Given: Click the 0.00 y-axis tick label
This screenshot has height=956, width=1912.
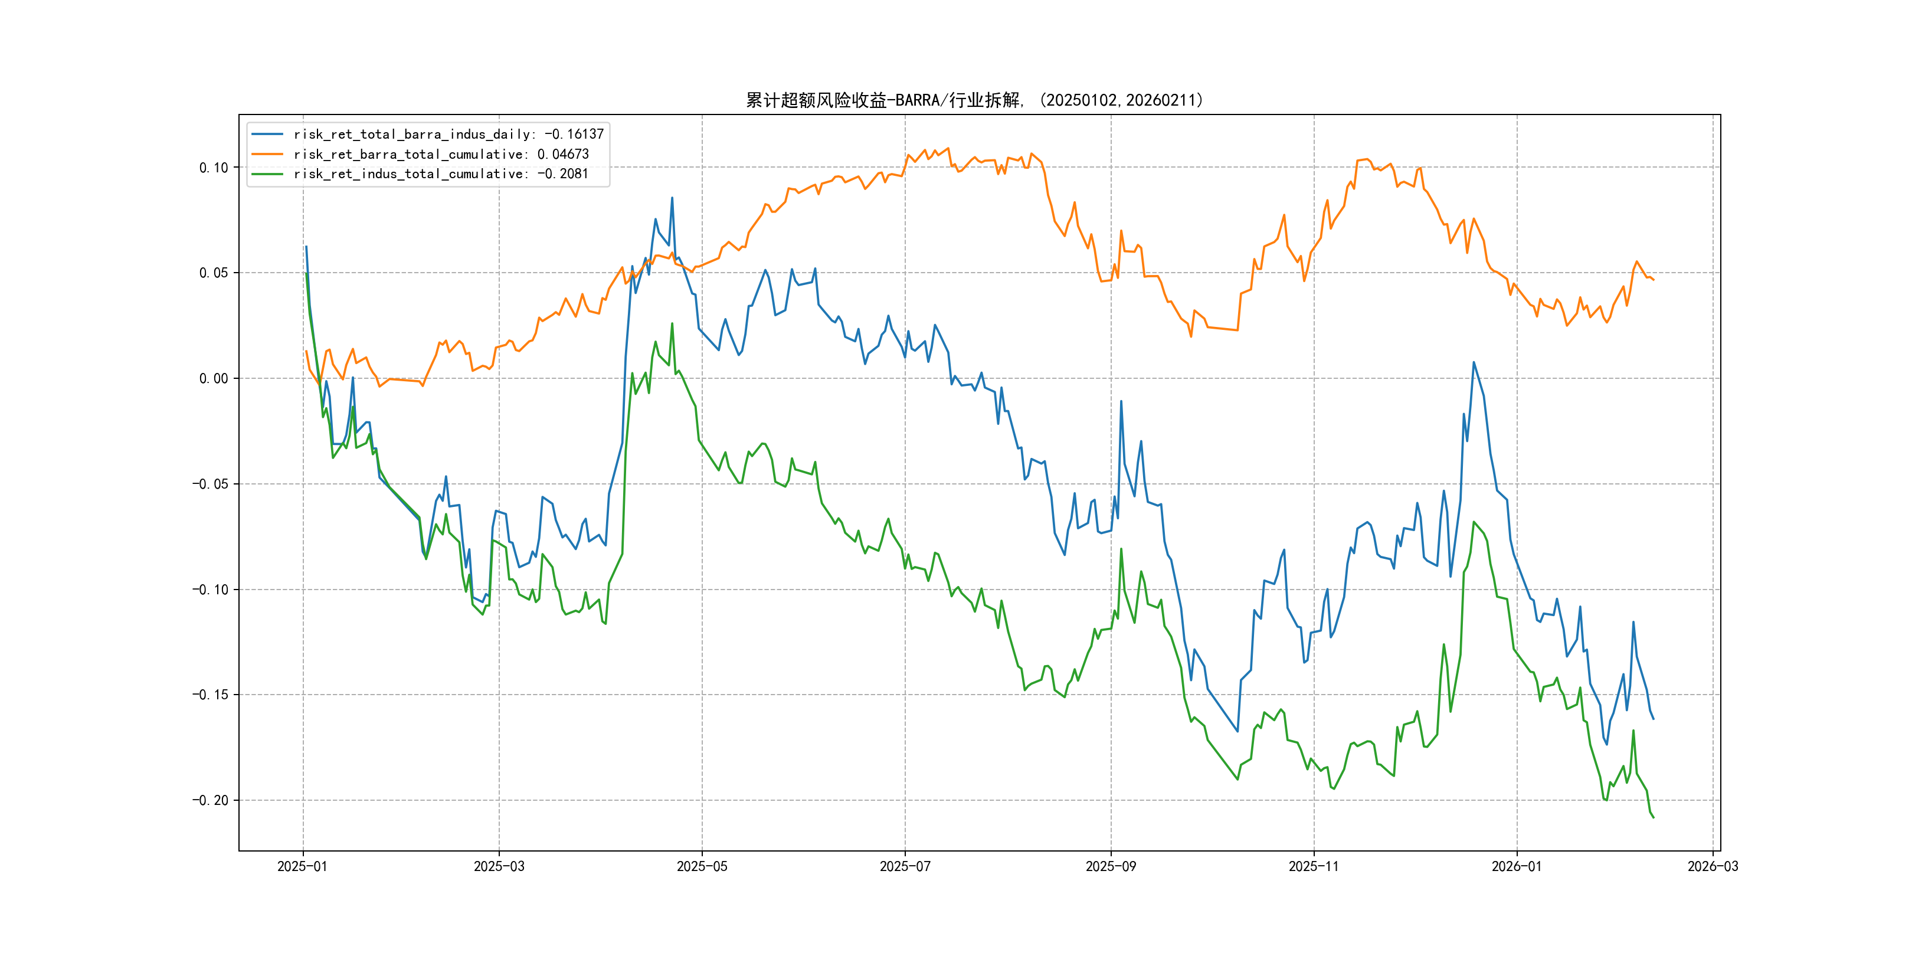Looking at the screenshot, I should tap(214, 378).
